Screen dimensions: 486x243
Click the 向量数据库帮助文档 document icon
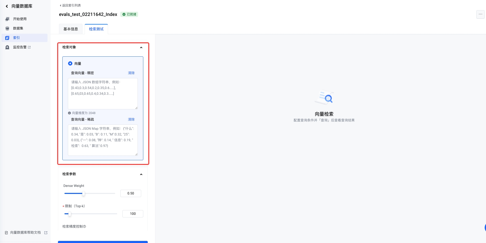click(7, 233)
